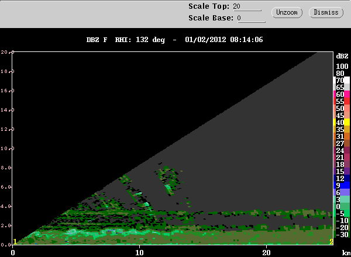This screenshot has height=257, width=351.
Task: Click the 100 legend value
Action: tap(342, 67)
